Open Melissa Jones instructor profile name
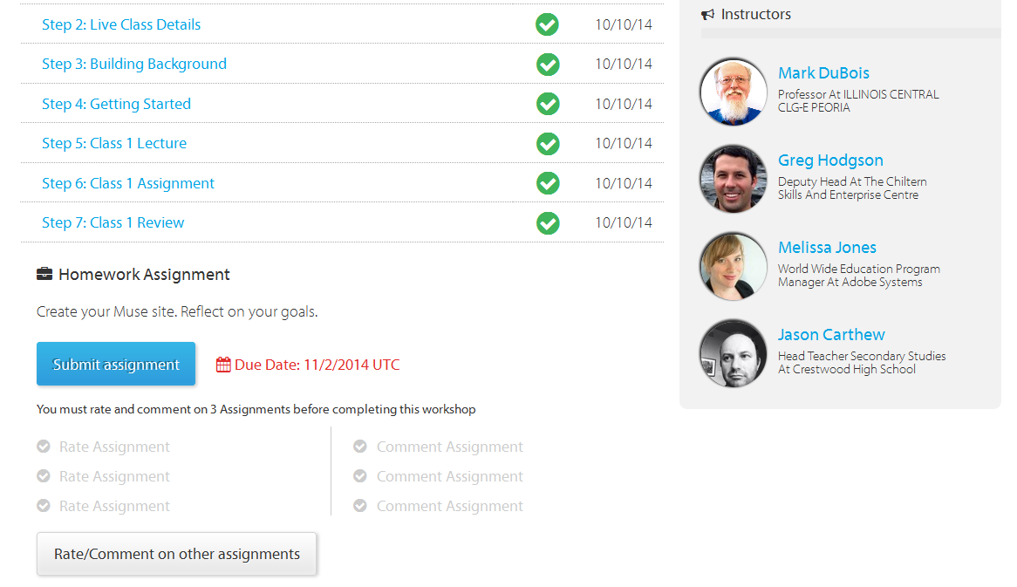 [827, 248]
